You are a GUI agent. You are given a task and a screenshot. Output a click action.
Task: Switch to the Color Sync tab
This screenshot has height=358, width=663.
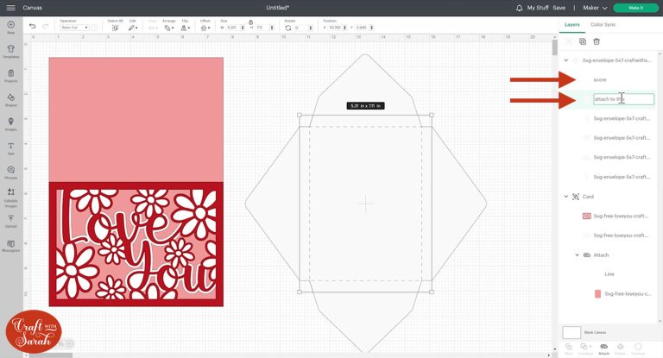pos(603,25)
